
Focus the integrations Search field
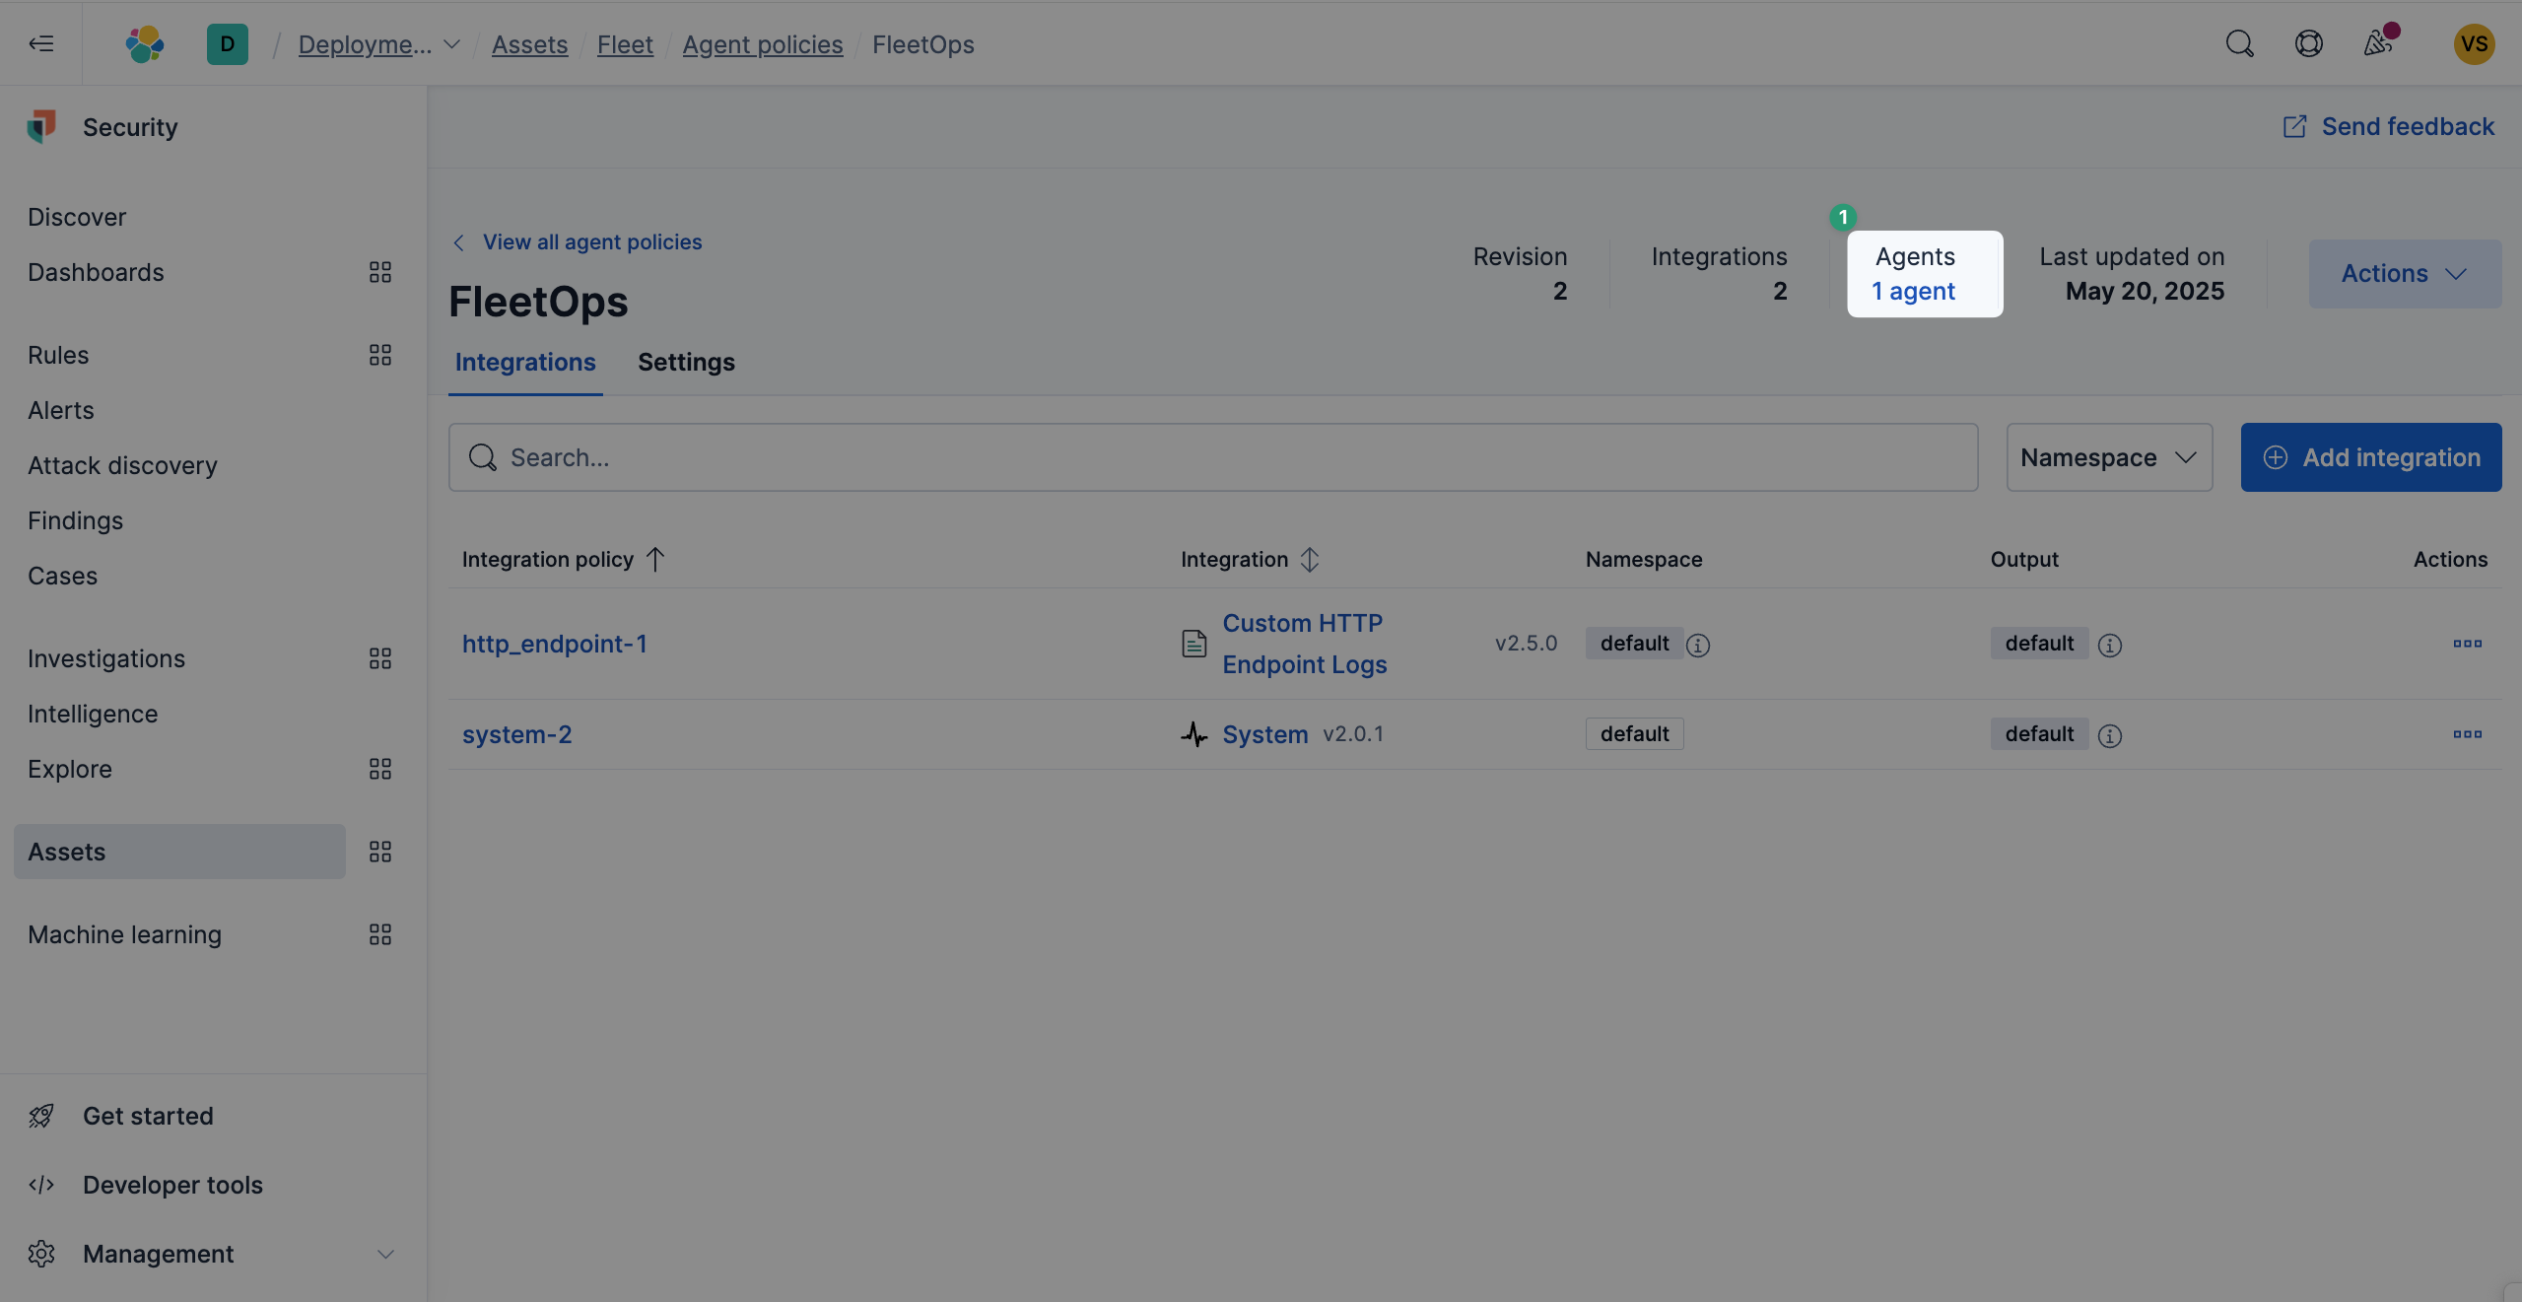click(1212, 457)
